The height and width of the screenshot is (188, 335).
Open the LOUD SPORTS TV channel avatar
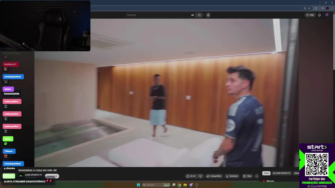[x=21, y=175]
